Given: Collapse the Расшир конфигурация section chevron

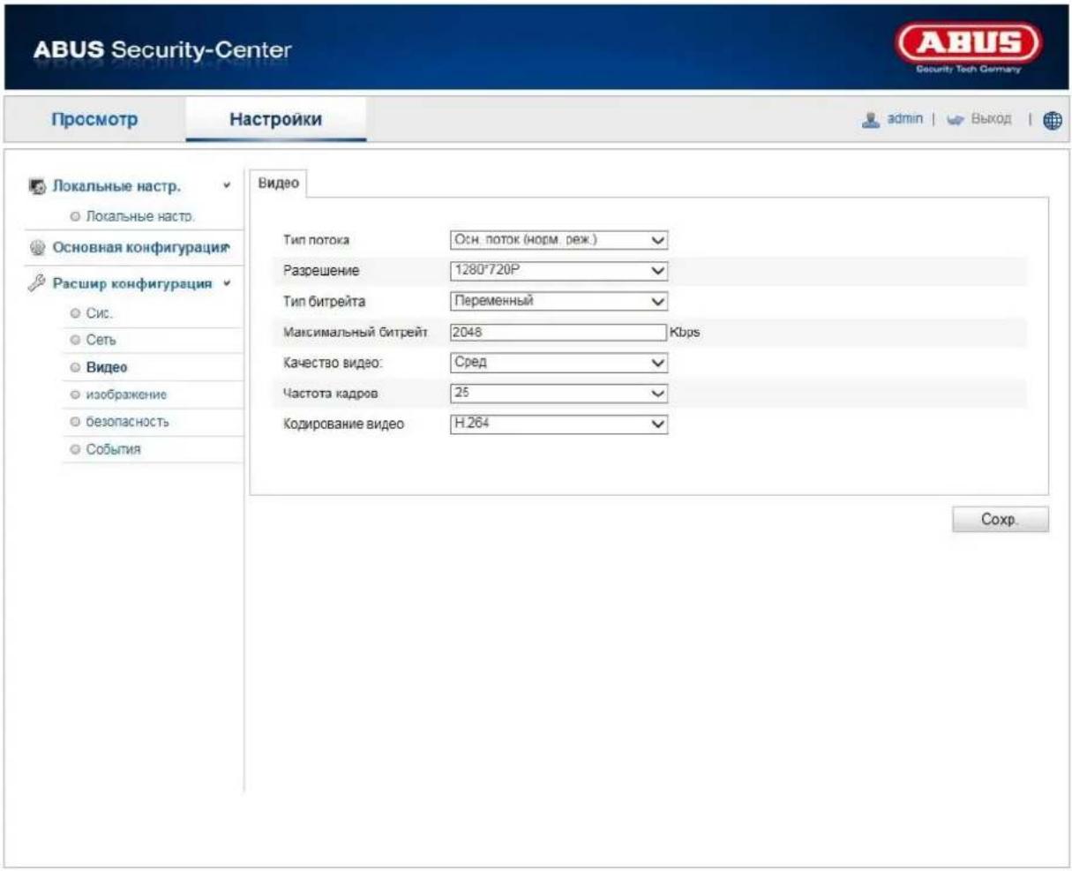Looking at the screenshot, I should [x=228, y=283].
